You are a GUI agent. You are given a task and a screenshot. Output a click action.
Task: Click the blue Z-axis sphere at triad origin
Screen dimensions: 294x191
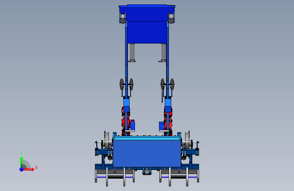[x=21, y=169]
